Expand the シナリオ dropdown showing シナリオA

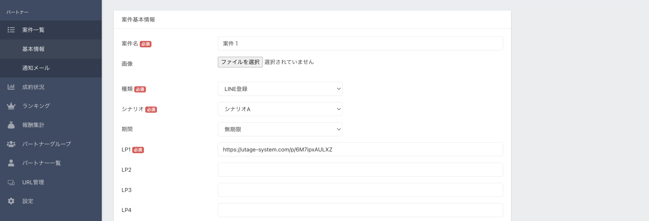[280, 109]
